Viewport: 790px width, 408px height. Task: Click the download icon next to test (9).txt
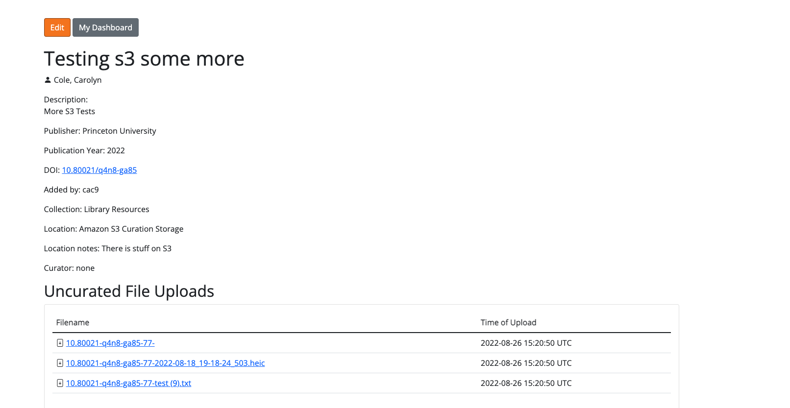tap(60, 383)
